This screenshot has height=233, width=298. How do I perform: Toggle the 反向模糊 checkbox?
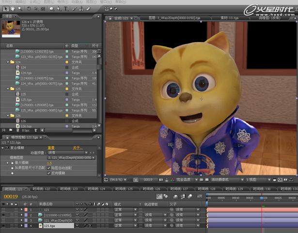coord(48,173)
